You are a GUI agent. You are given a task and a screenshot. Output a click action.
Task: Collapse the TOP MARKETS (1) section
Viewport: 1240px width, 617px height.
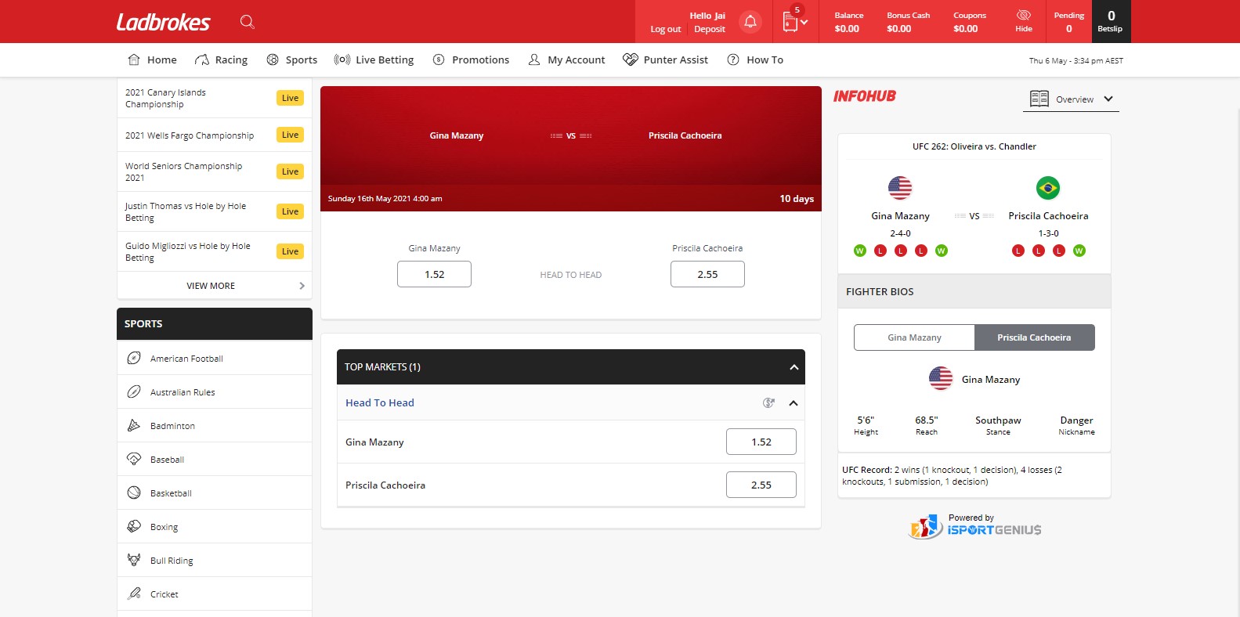(794, 367)
